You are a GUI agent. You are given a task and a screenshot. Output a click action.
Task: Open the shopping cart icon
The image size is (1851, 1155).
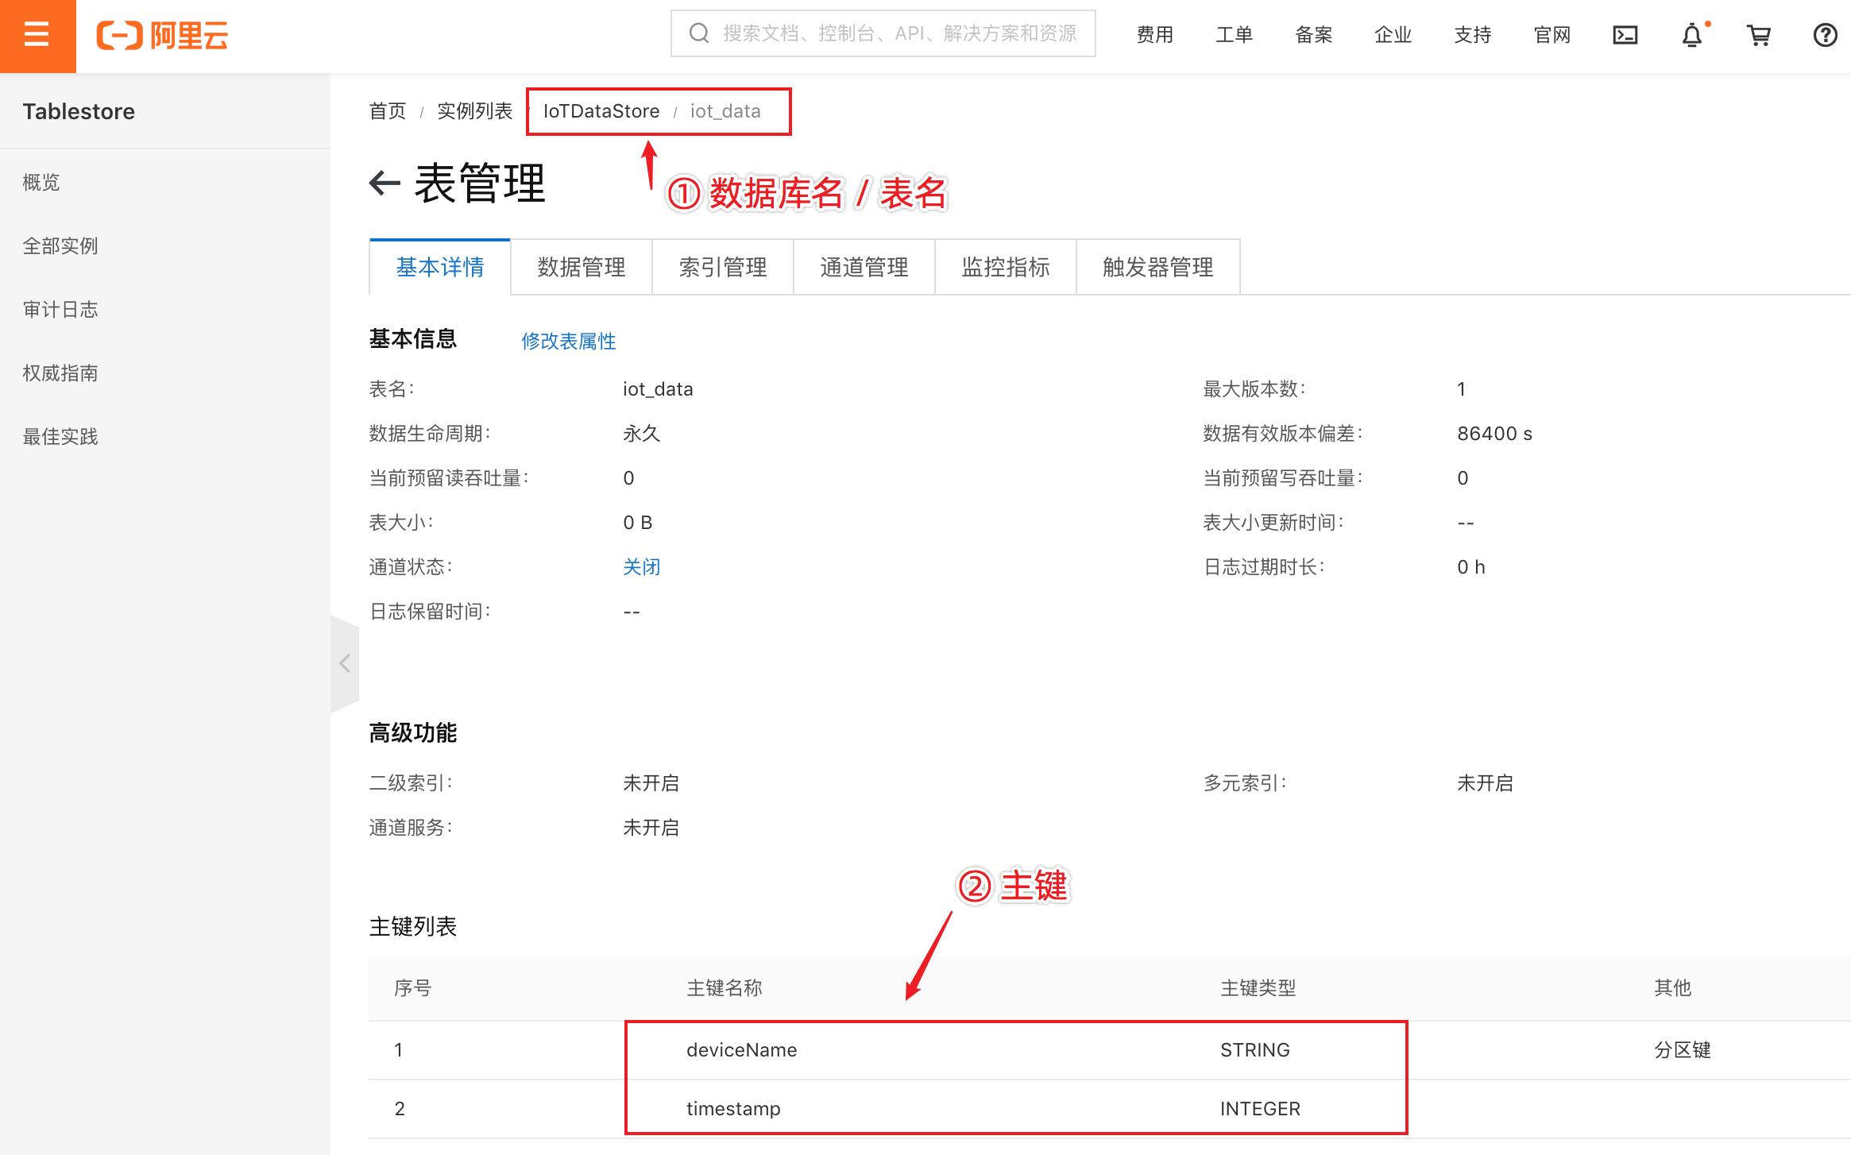pos(1759,35)
